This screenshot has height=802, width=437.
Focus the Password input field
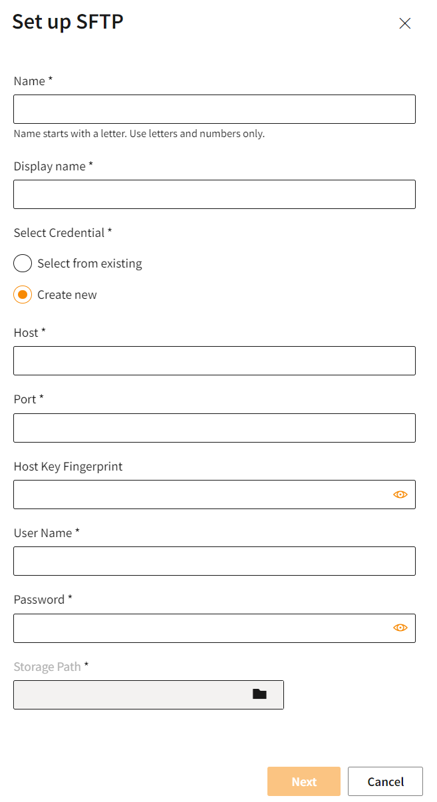(200, 628)
